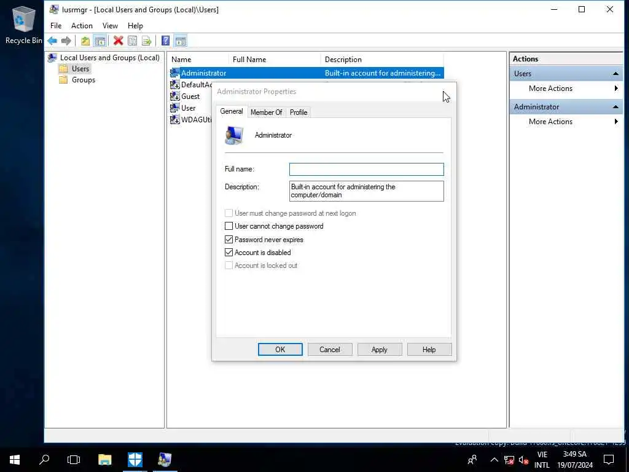Click Cancel in Administrator Properties
Screen dimensions: 629x472
coord(330,350)
